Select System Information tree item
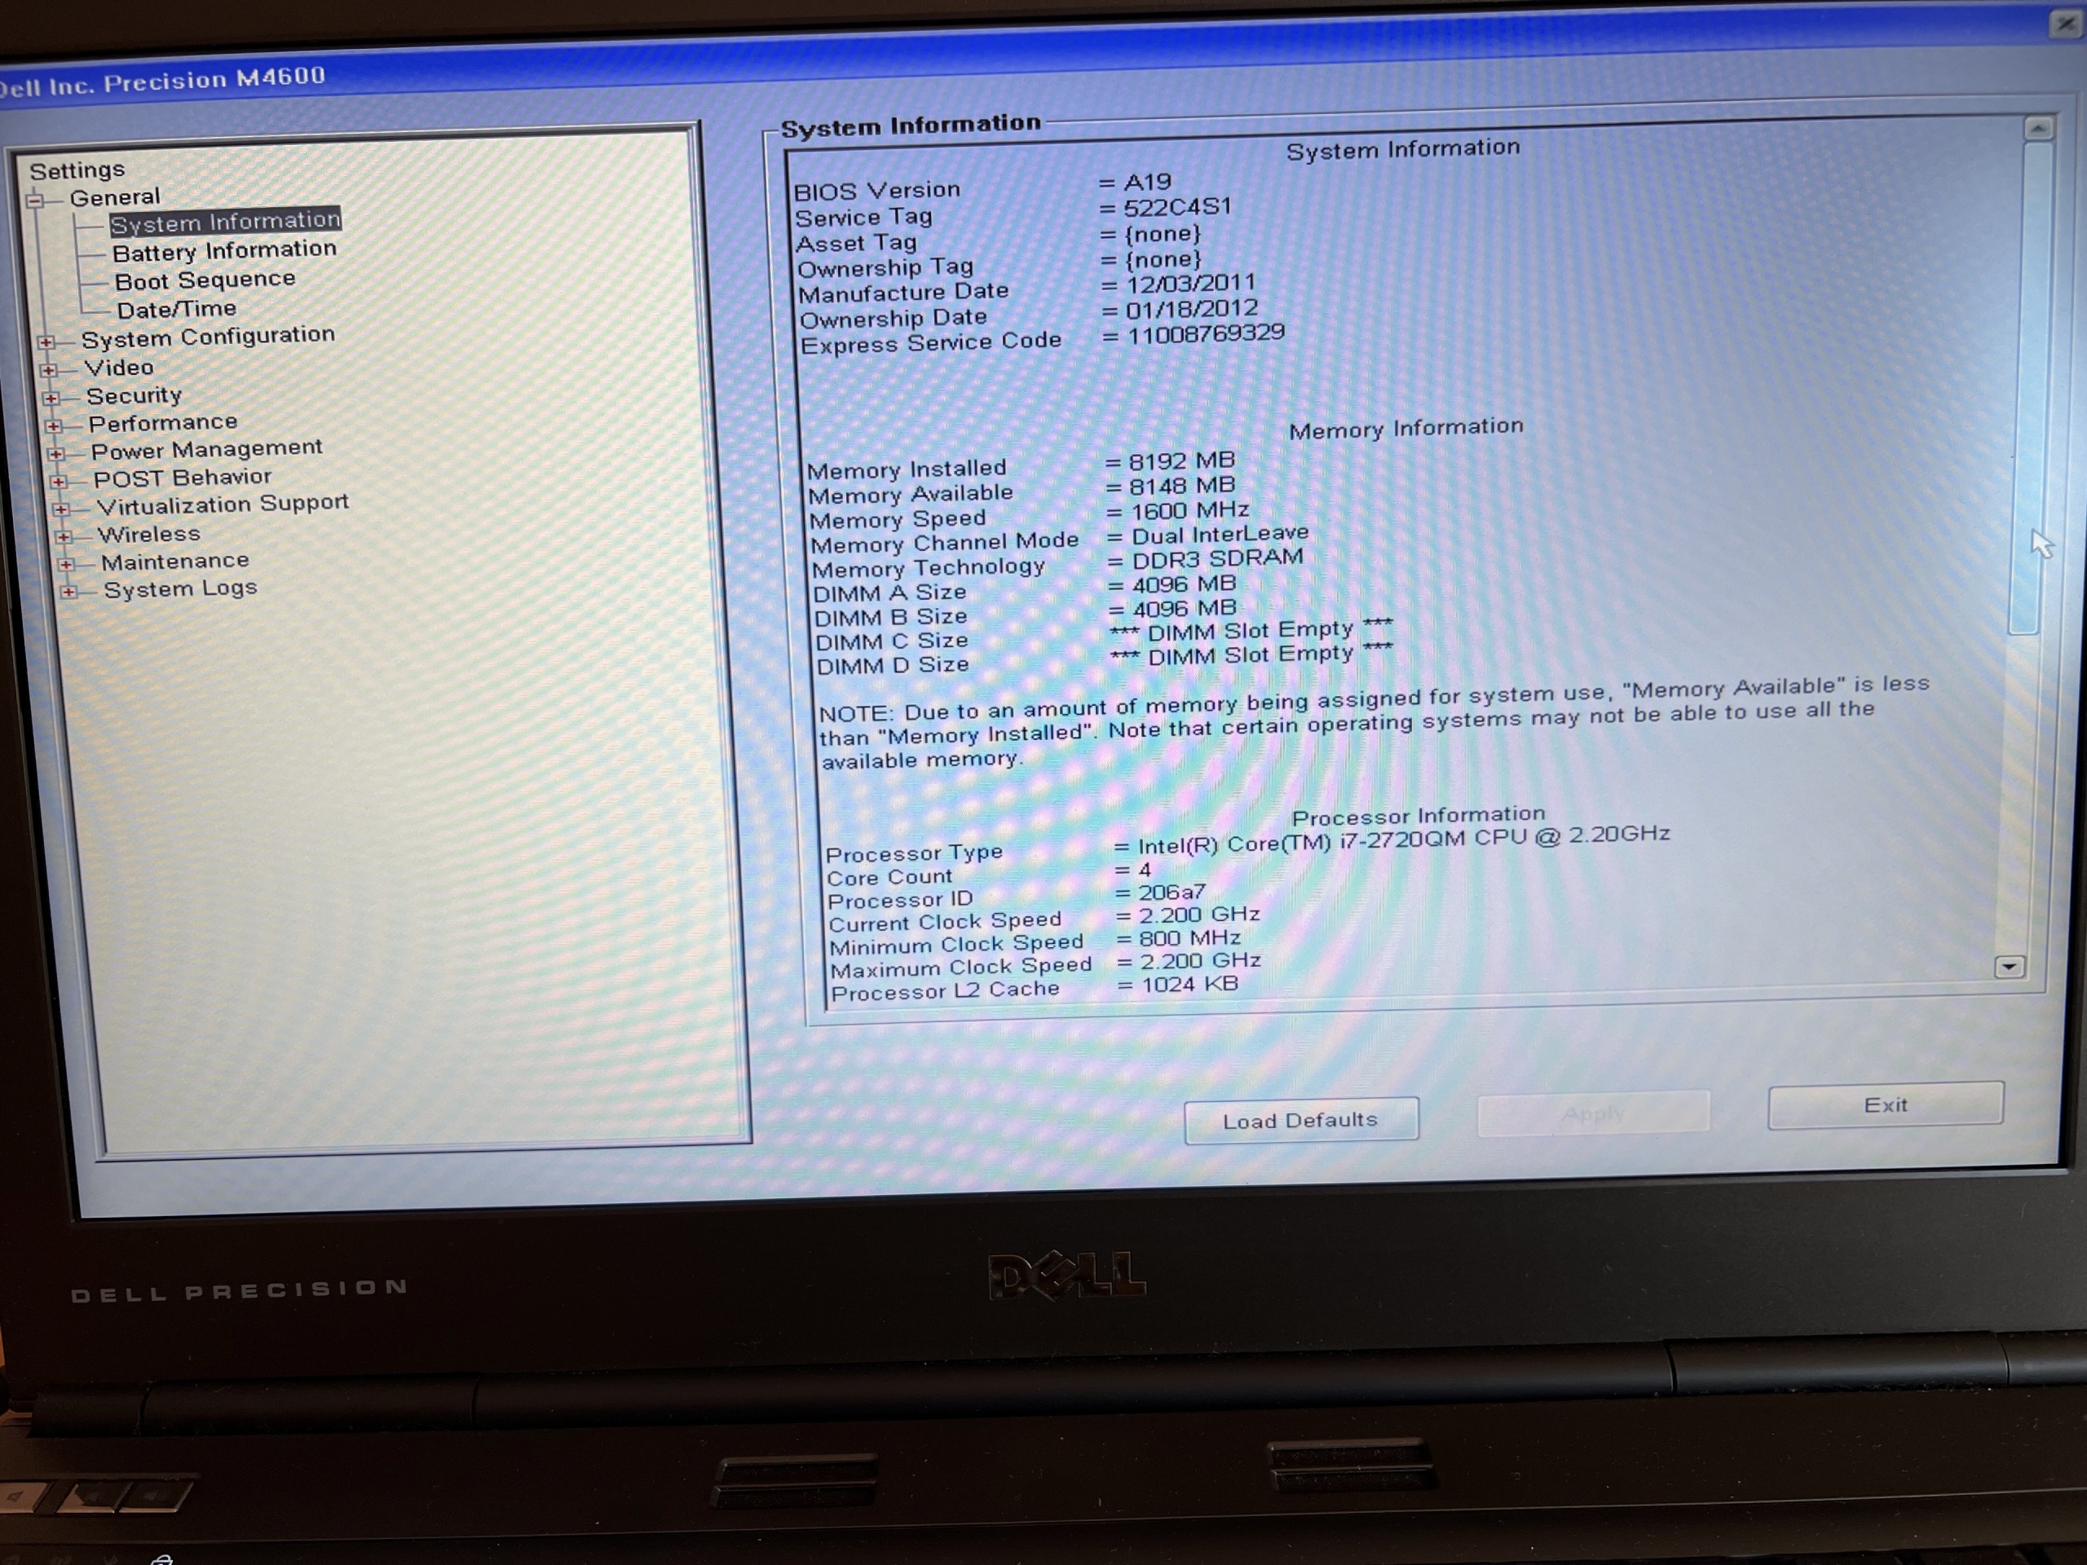The width and height of the screenshot is (2087, 1565). coord(224,222)
